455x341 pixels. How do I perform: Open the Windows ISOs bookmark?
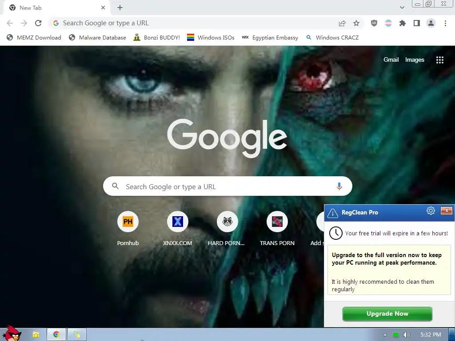coord(211,37)
